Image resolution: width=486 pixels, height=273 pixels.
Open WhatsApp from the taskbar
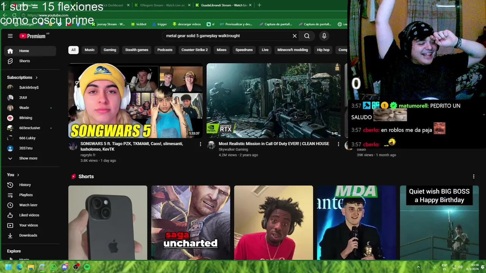click(53, 267)
